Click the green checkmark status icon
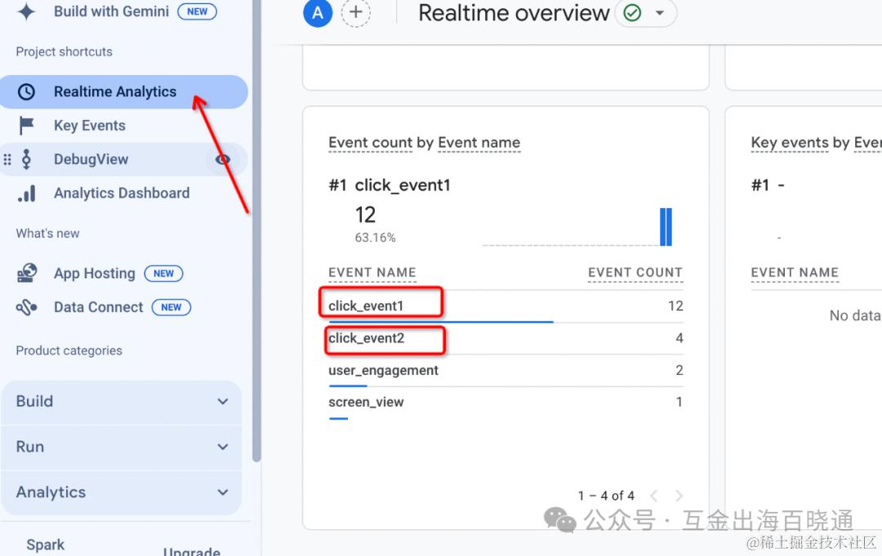This screenshot has height=556, width=882. 632,12
